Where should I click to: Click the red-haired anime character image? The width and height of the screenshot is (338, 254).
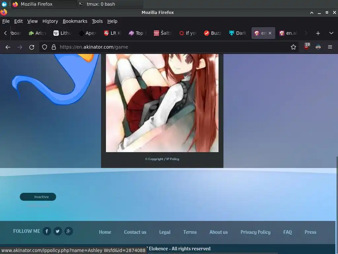coord(162,103)
